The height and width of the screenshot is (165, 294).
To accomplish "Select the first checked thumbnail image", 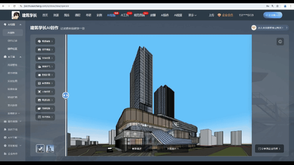I will click(40, 148).
